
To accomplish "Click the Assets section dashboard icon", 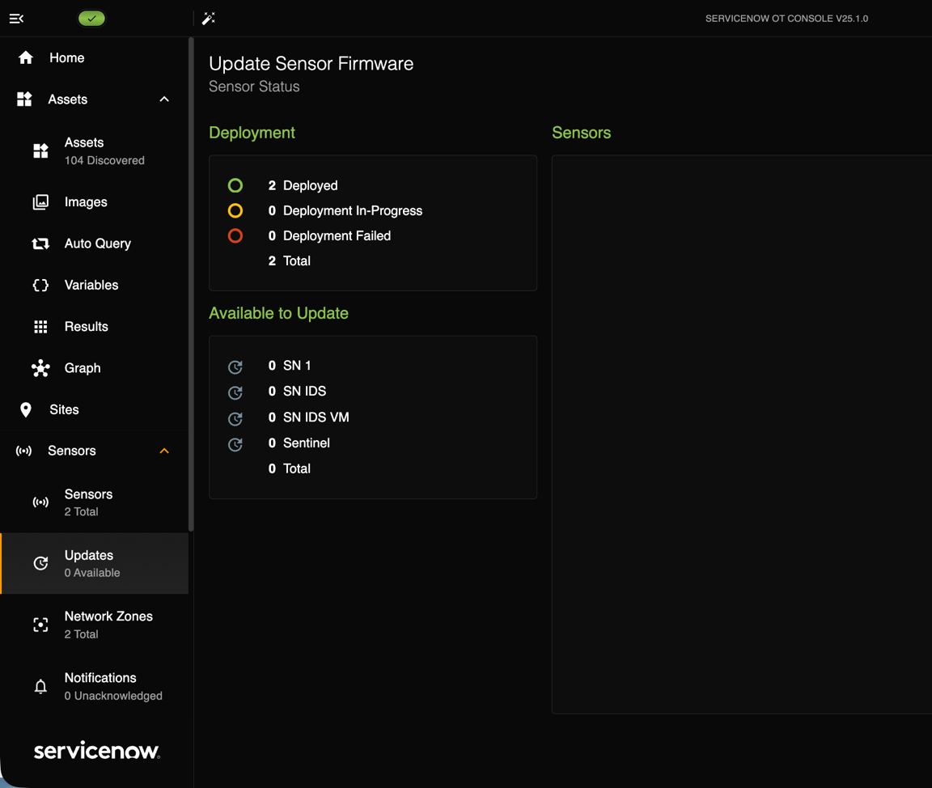I will tap(24, 100).
